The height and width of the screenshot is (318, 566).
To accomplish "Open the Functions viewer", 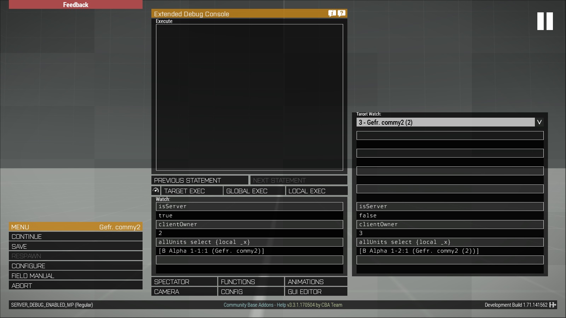I will pyautogui.click(x=251, y=282).
